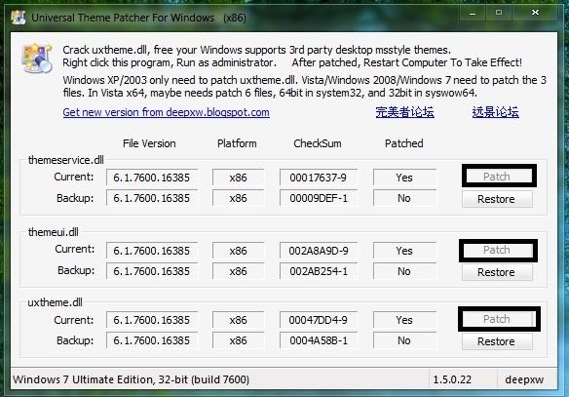Select themeui.dll current checksum 002A8A9D-9 field
Viewport: 569px width, 397px height.
[319, 251]
